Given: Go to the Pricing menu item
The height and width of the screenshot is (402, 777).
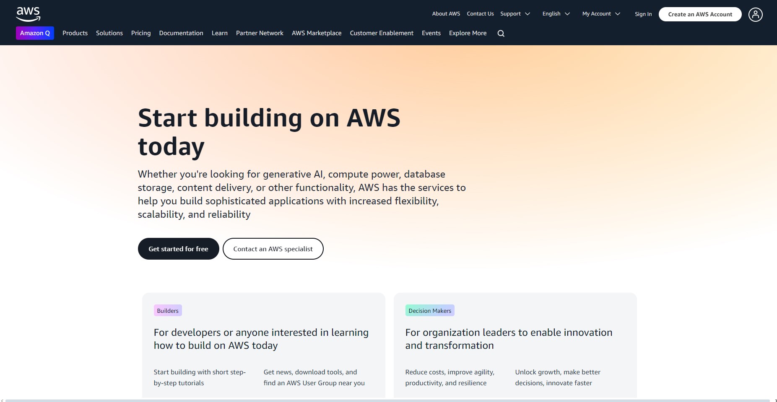Looking at the screenshot, I should [141, 33].
